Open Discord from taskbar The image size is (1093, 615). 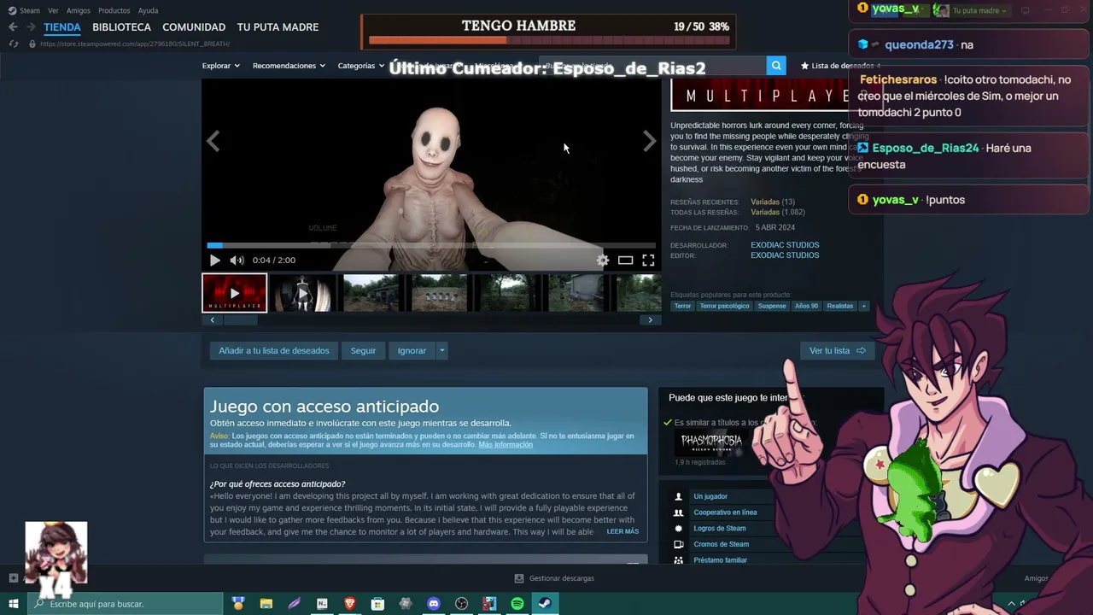(x=434, y=604)
